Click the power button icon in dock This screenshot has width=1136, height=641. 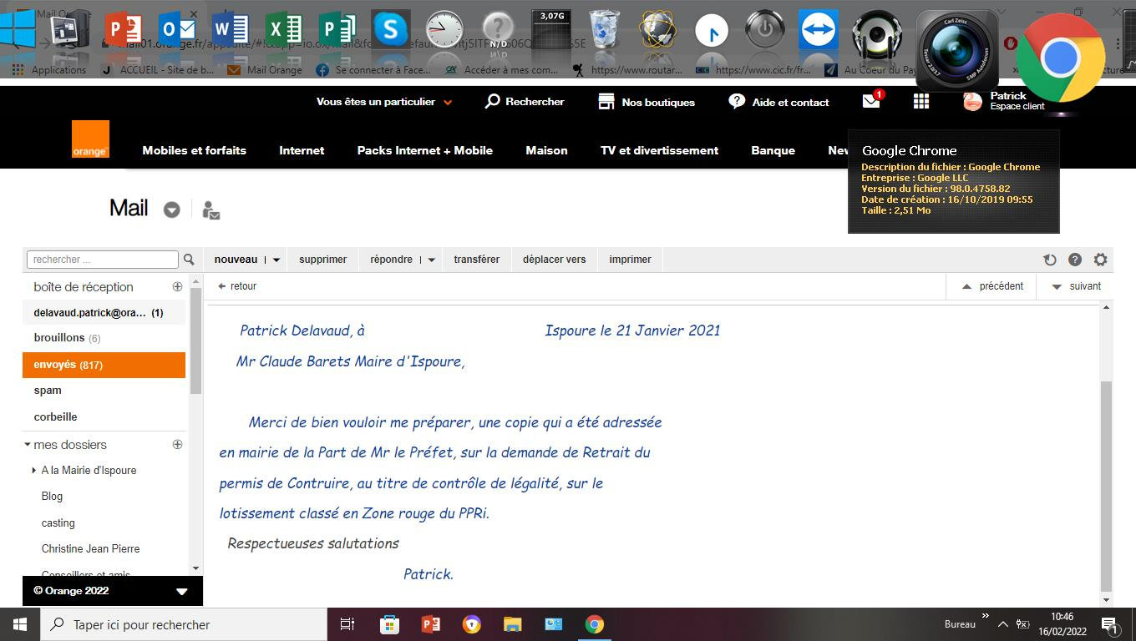coord(765,30)
